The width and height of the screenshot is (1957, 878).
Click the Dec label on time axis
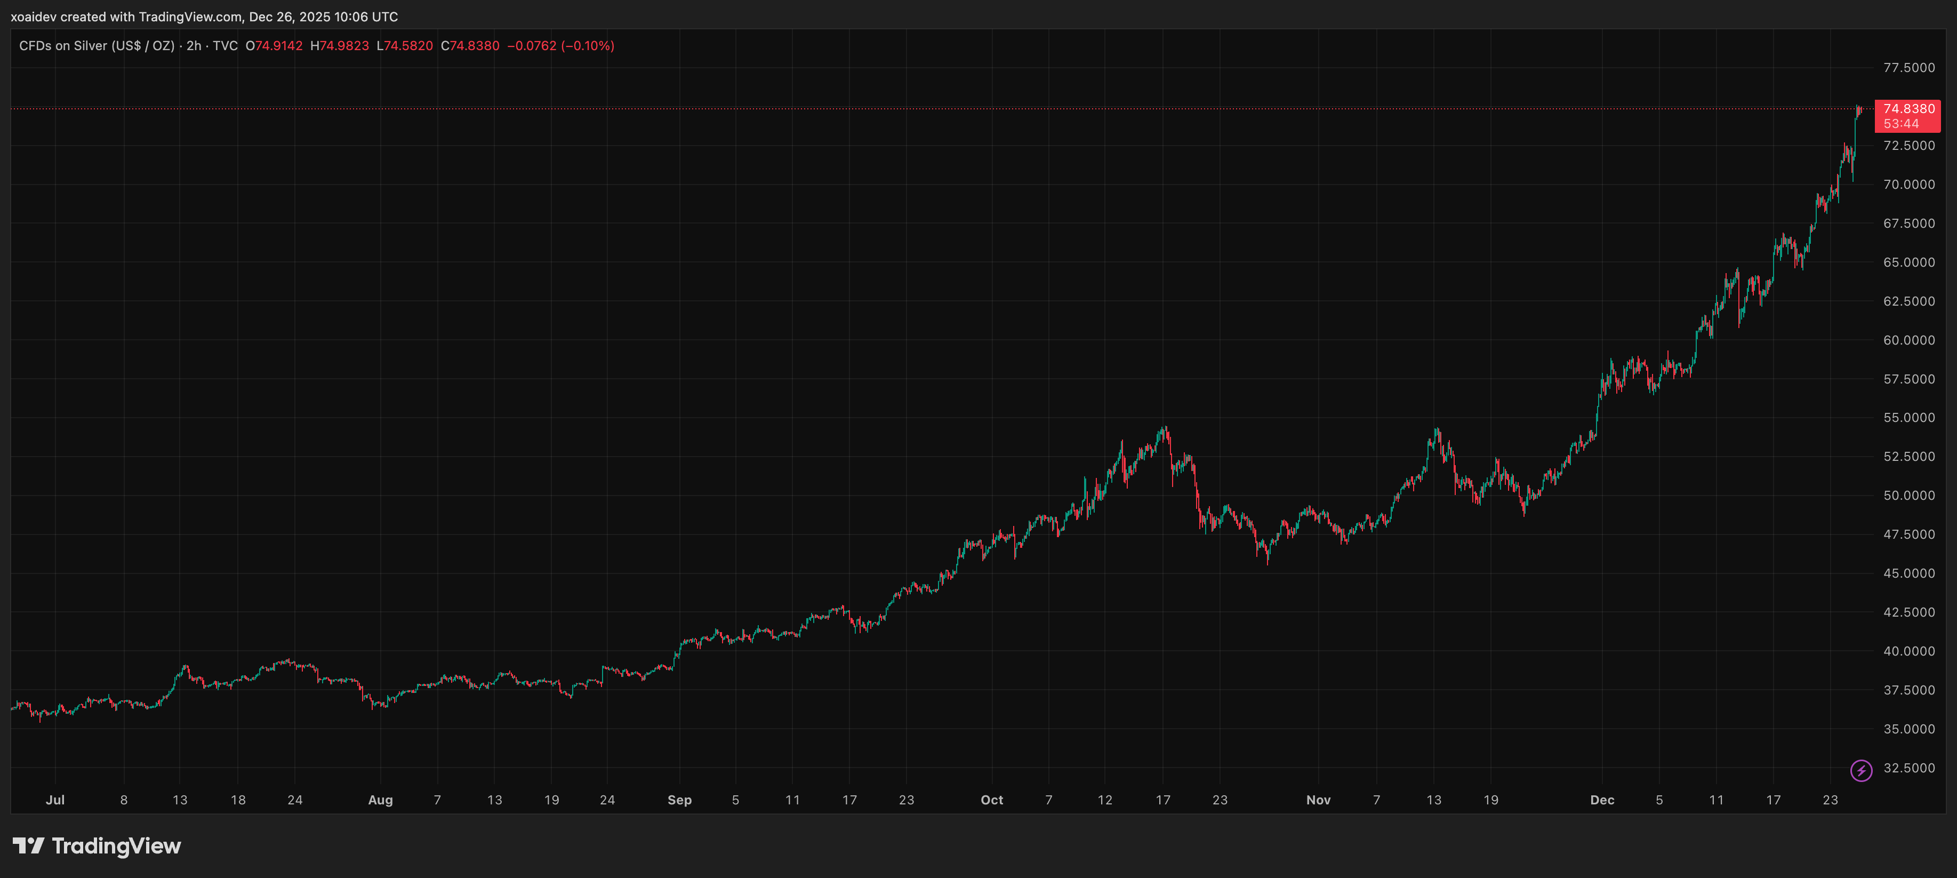(1602, 800)
